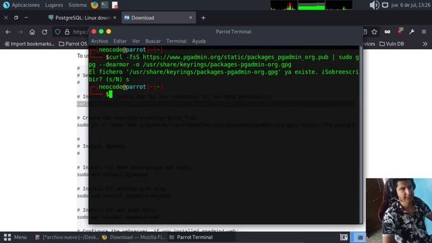Open a new Firefox tab

point(203,18)
